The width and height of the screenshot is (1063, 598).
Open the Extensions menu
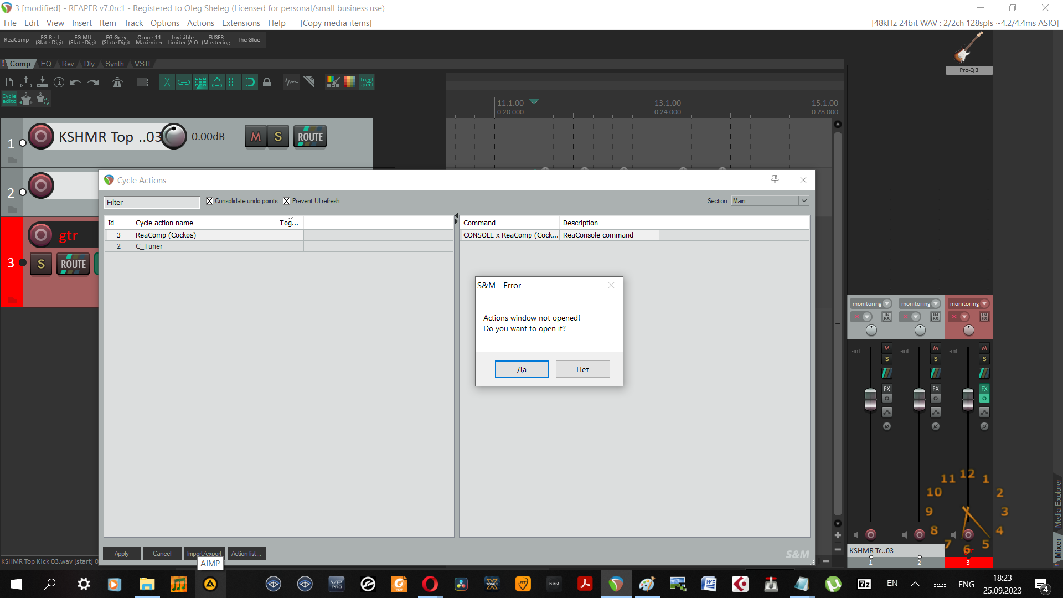[241, 23]
